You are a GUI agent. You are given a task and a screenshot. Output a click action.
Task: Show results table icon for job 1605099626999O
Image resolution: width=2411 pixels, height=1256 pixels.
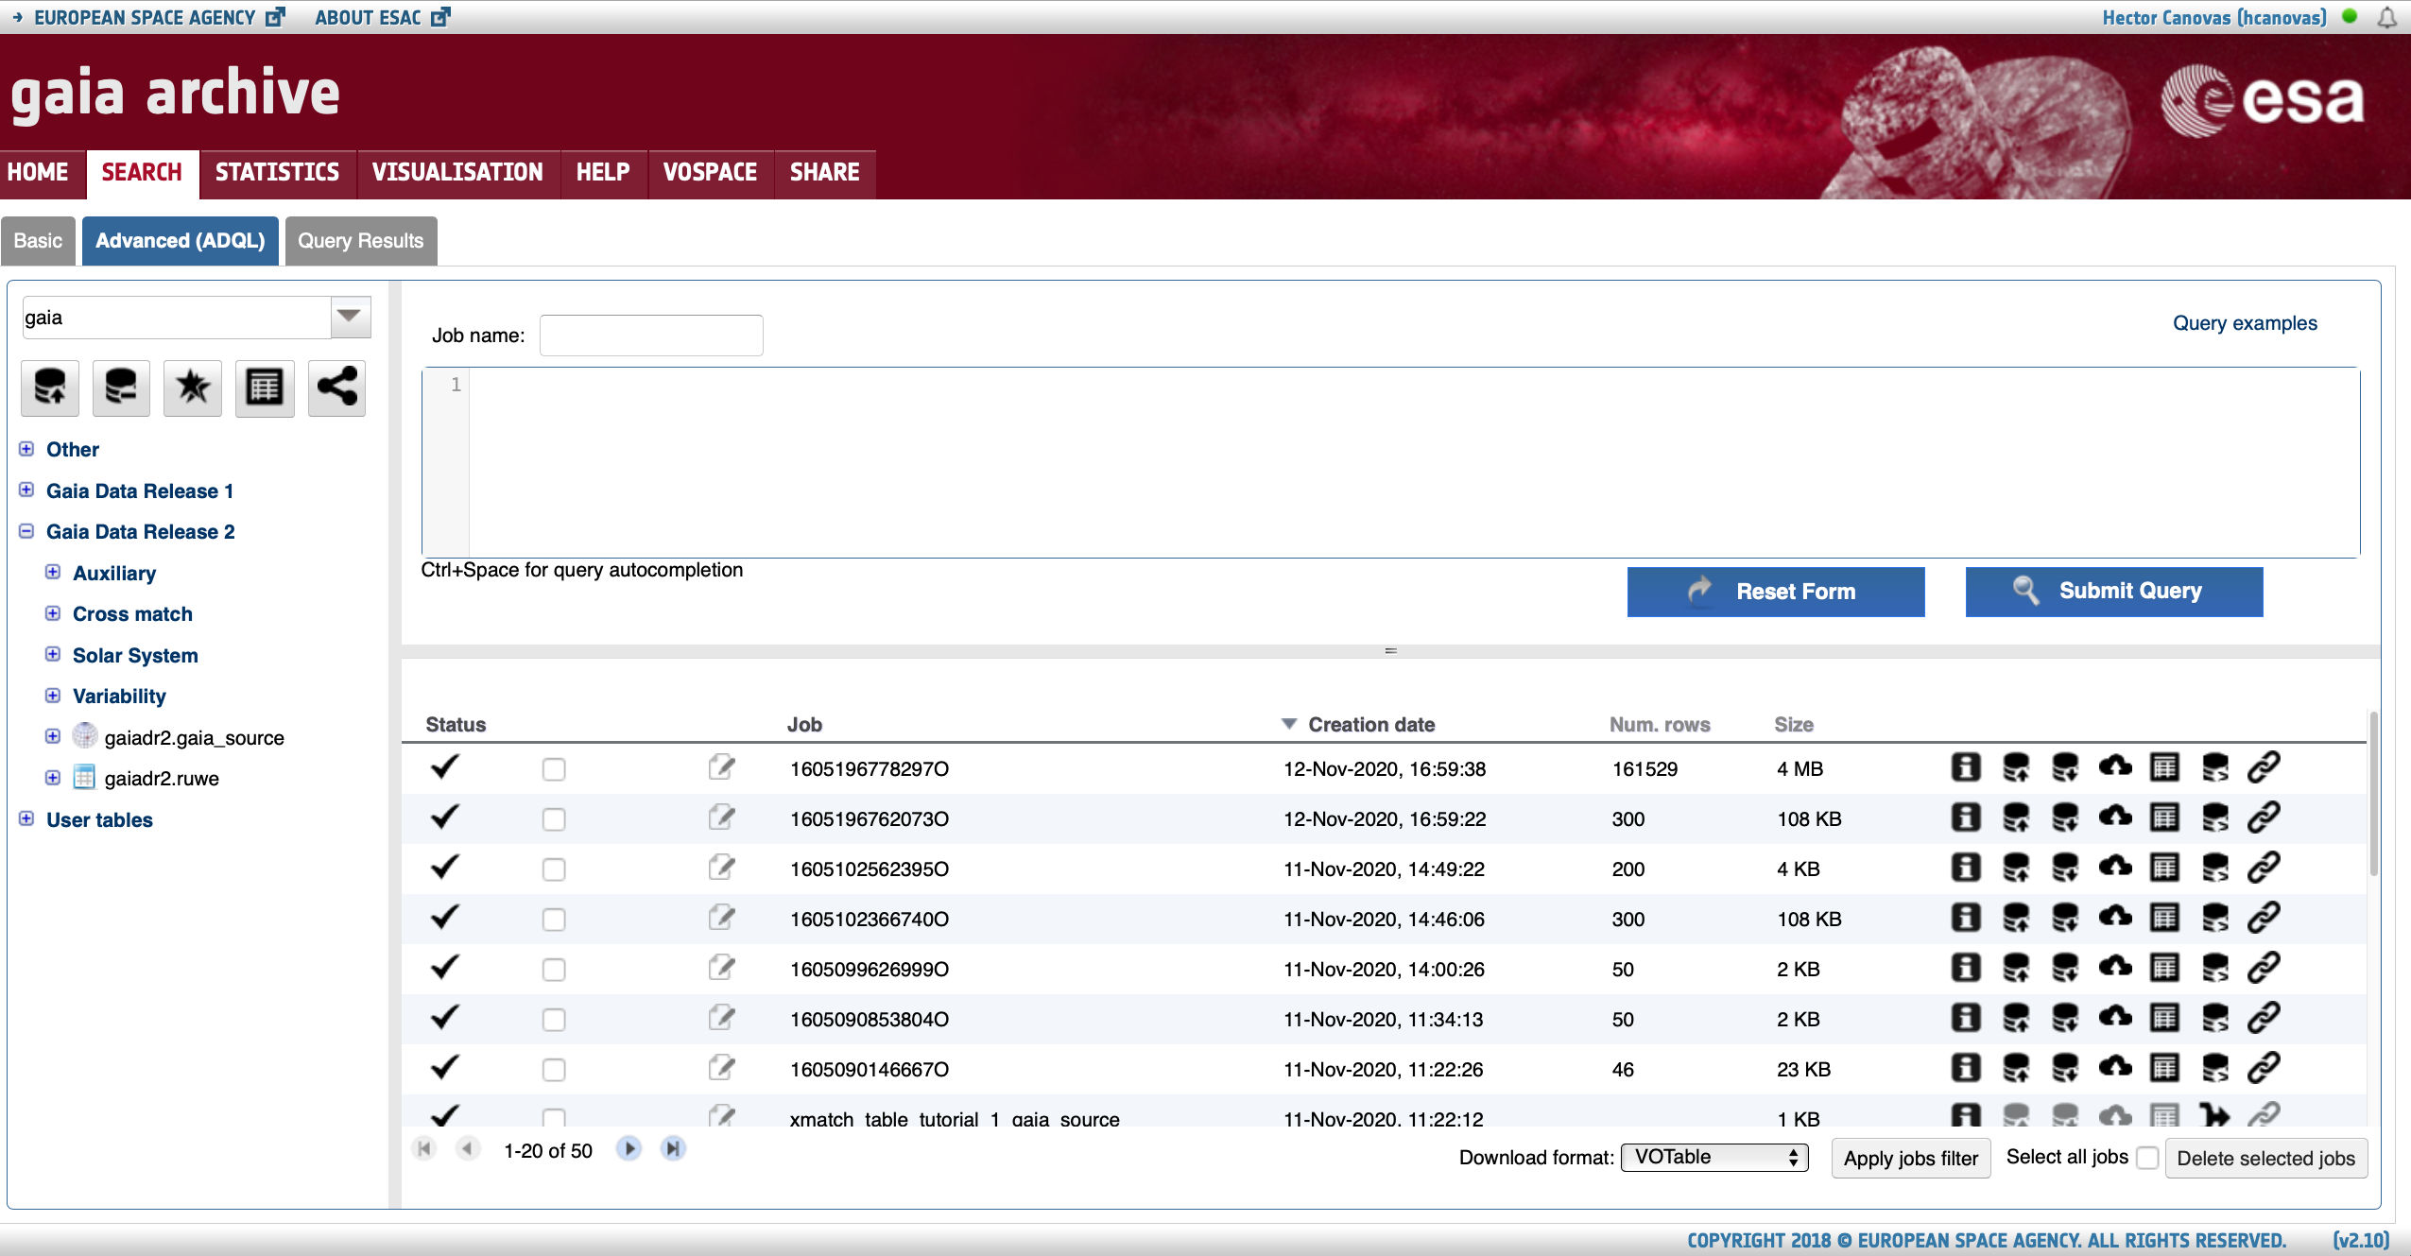pos(2164,968)
